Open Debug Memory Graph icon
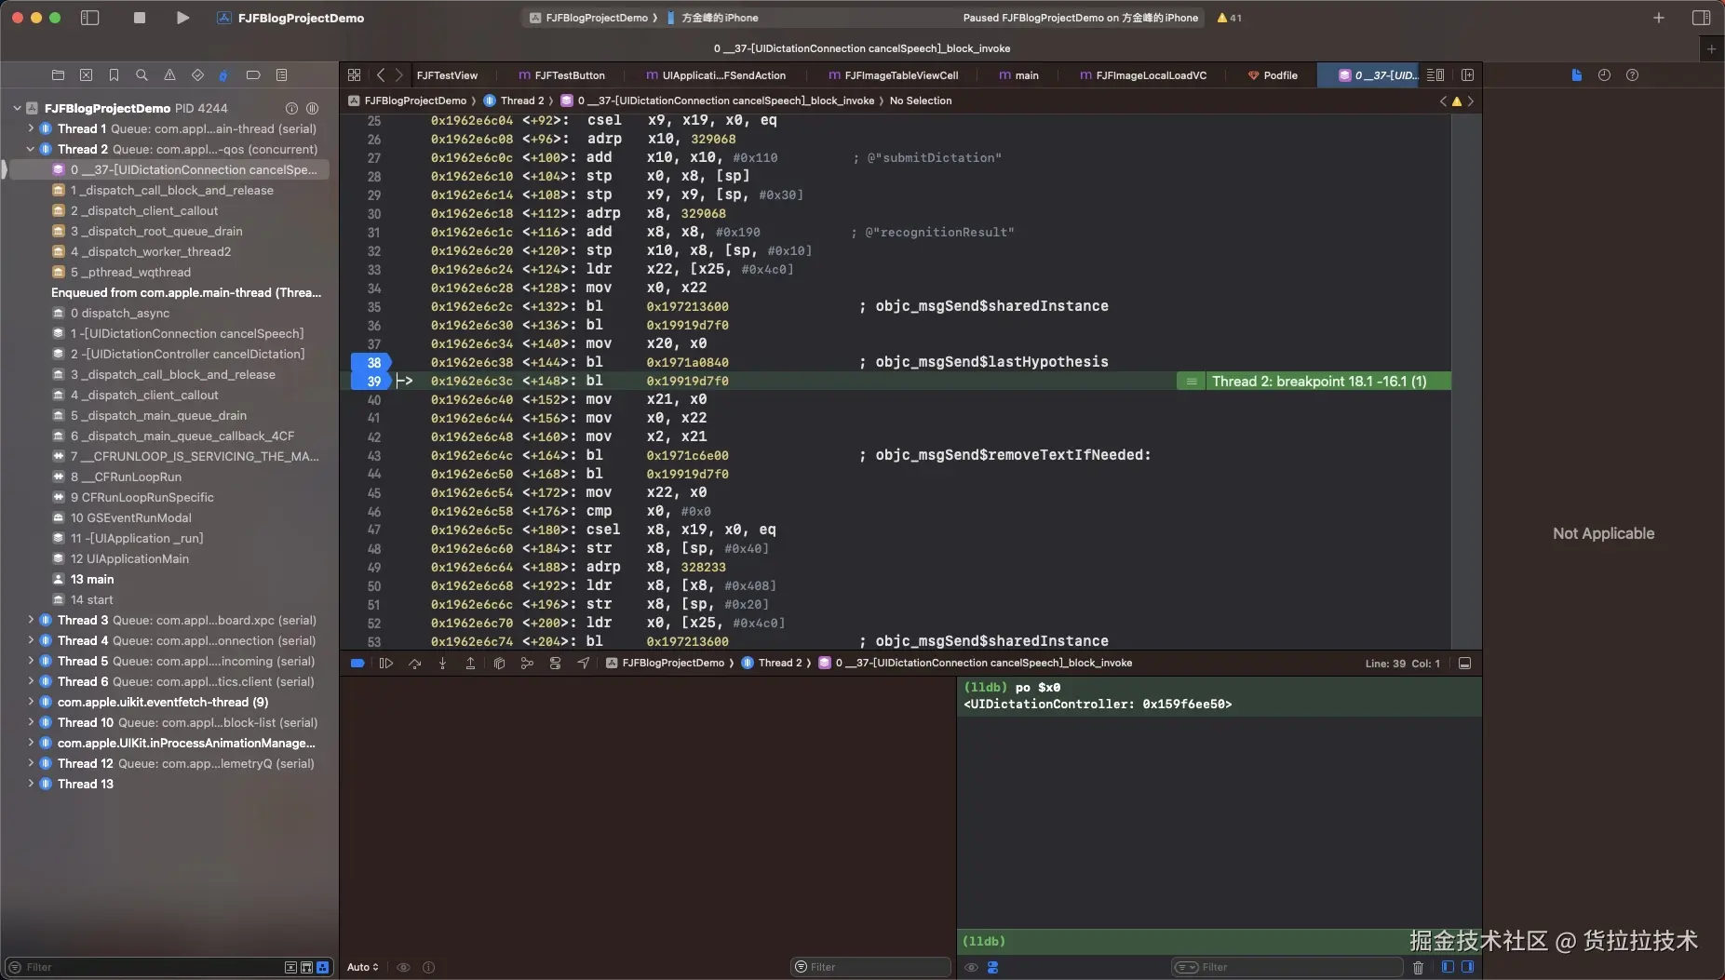This screenshot has height=980, width=1725. point(527,664)
